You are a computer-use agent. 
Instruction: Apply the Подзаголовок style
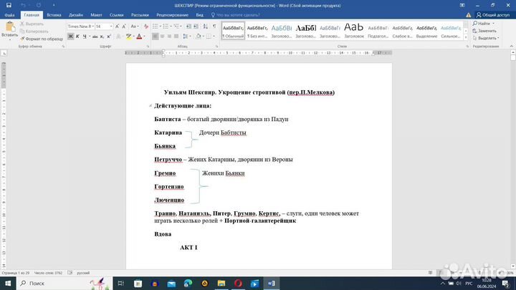coord(378,31)
